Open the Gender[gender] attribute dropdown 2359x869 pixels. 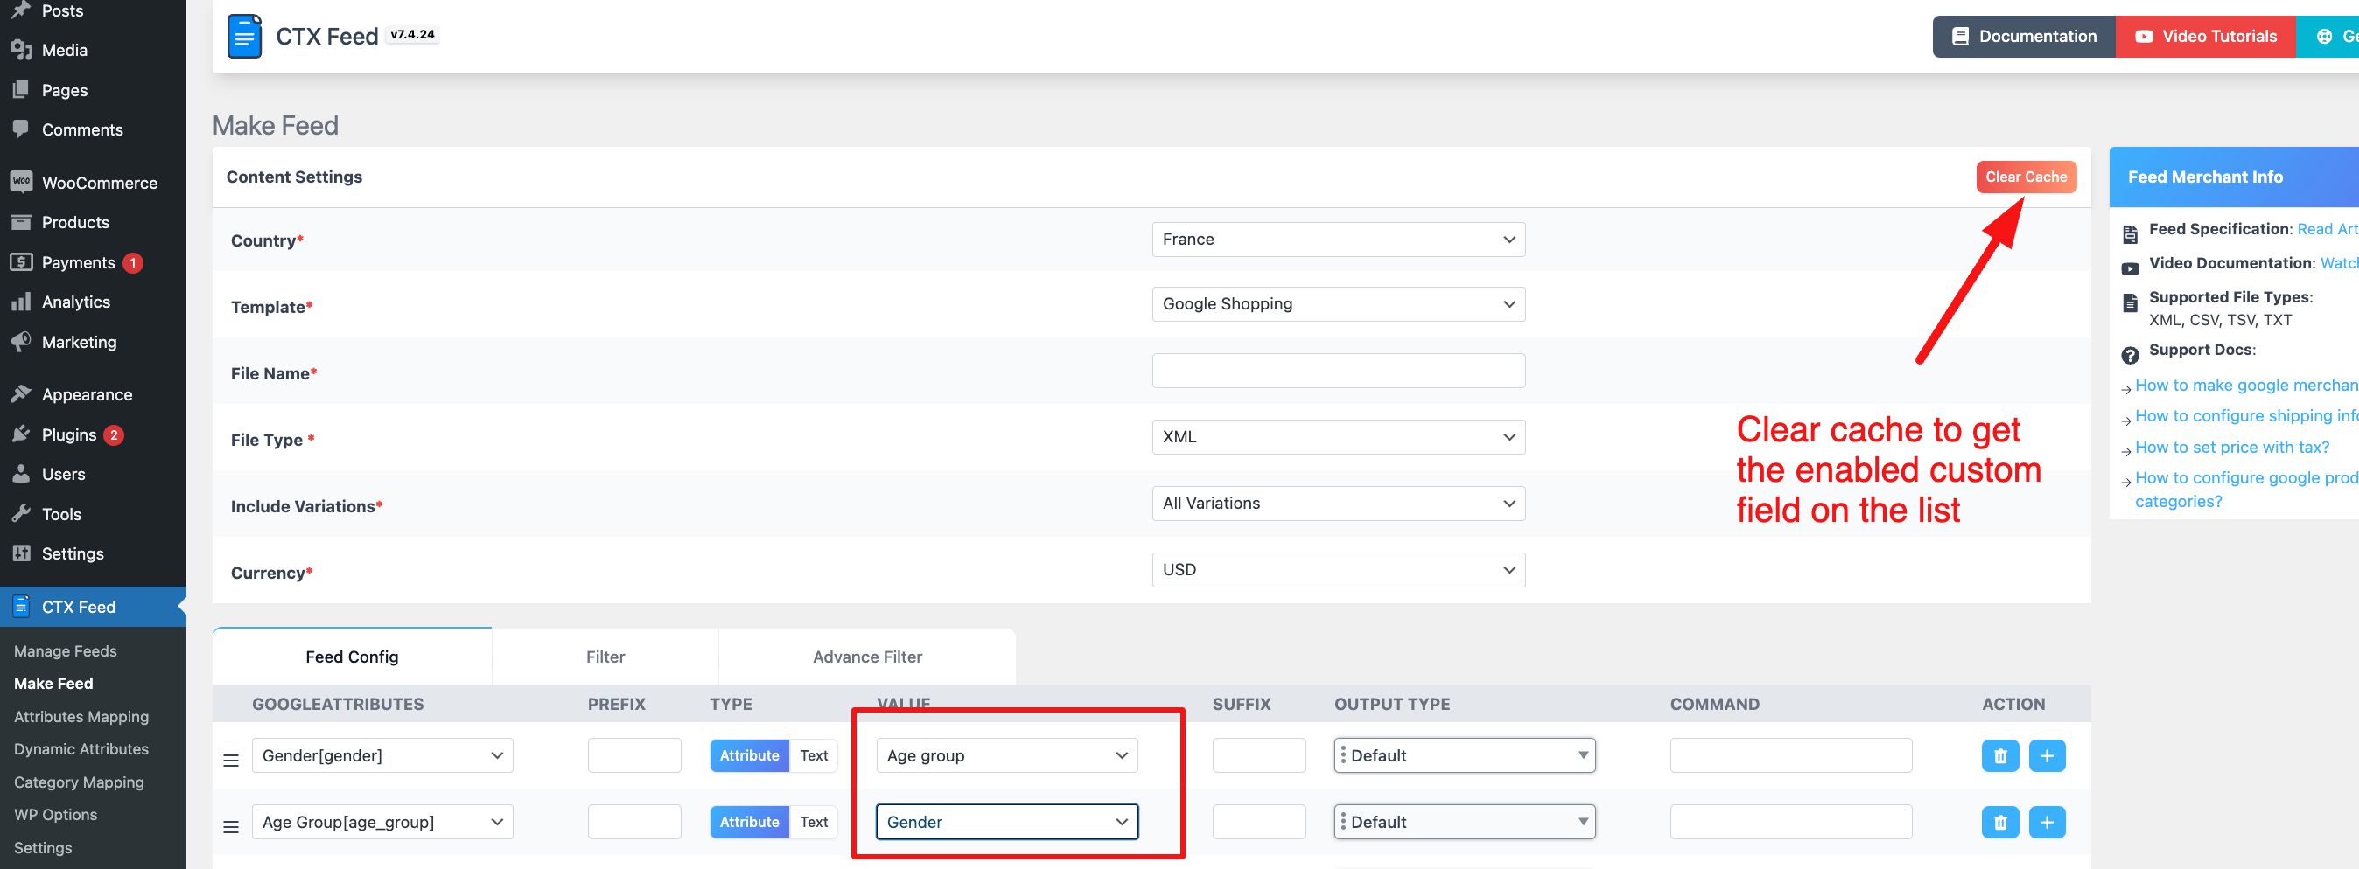(381, 755)
